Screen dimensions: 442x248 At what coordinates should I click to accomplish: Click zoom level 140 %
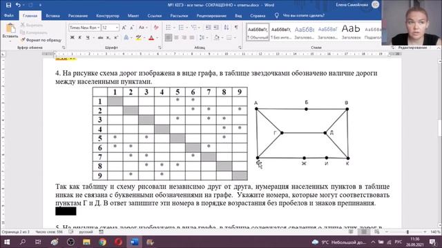tap(435, 232)
